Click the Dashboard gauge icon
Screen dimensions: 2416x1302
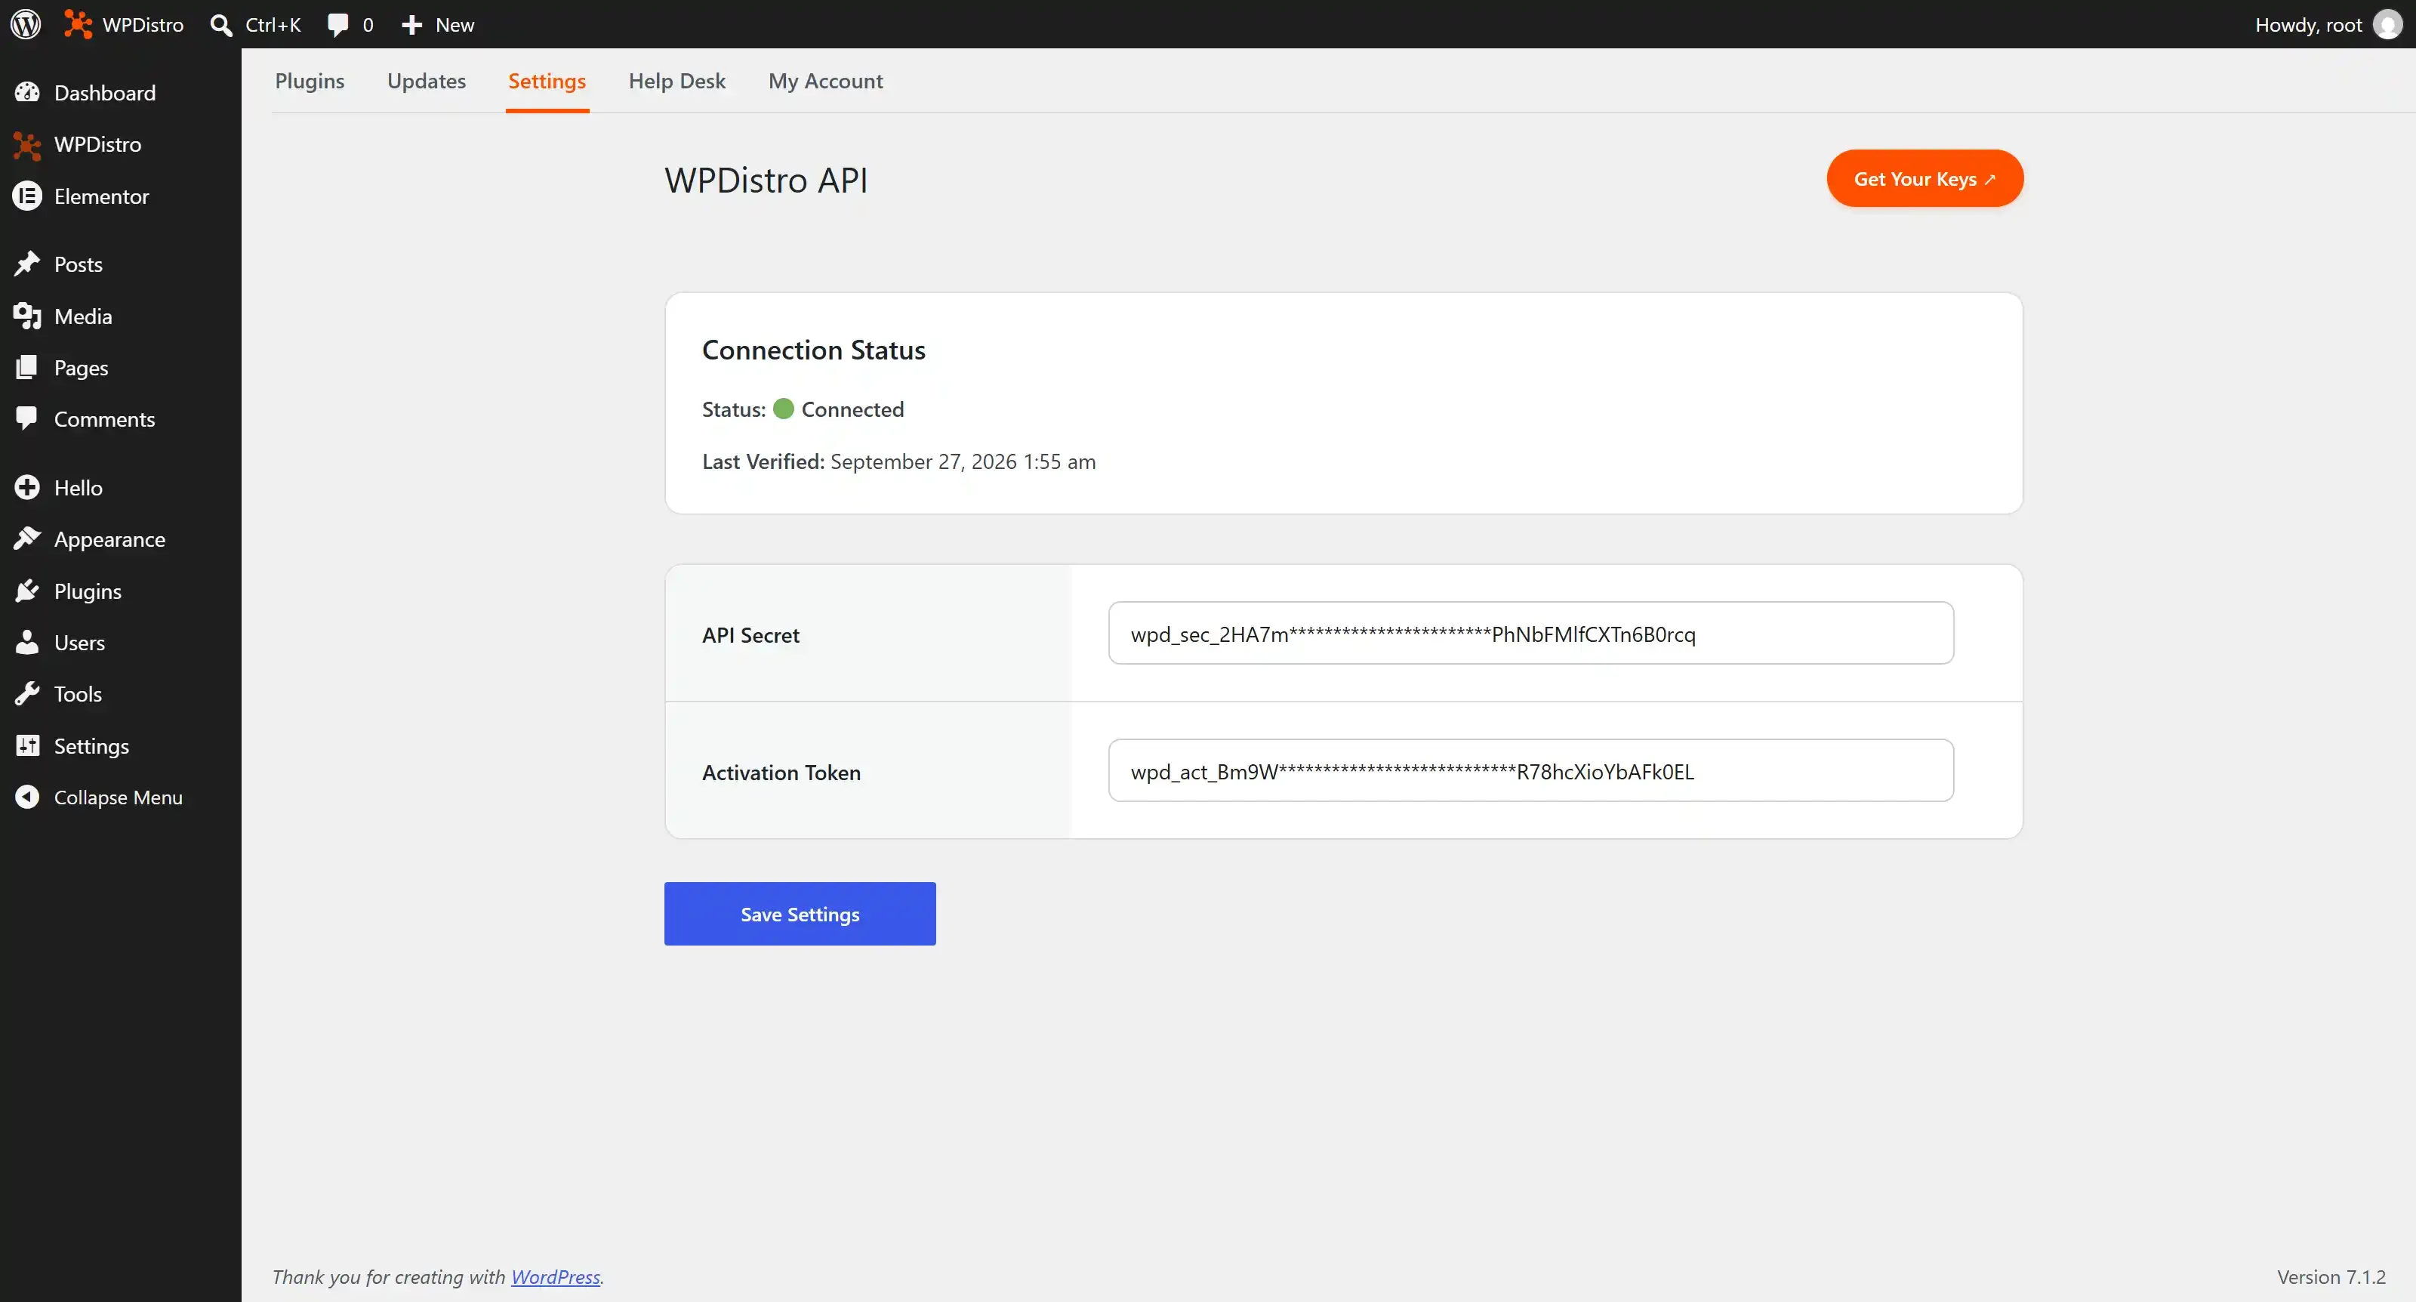pos(27,92)
